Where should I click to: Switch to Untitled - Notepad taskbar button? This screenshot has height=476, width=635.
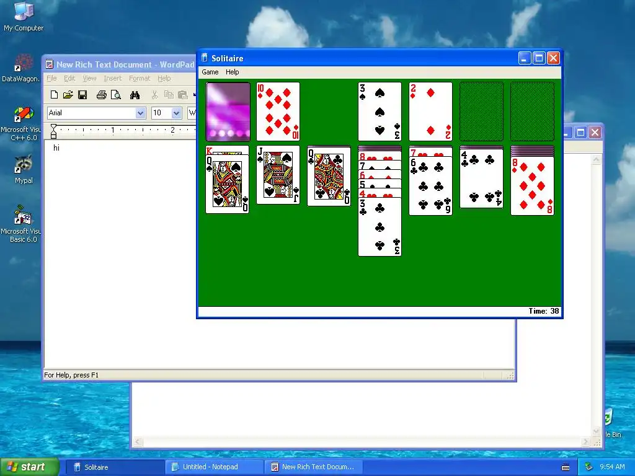click(215, 467)
